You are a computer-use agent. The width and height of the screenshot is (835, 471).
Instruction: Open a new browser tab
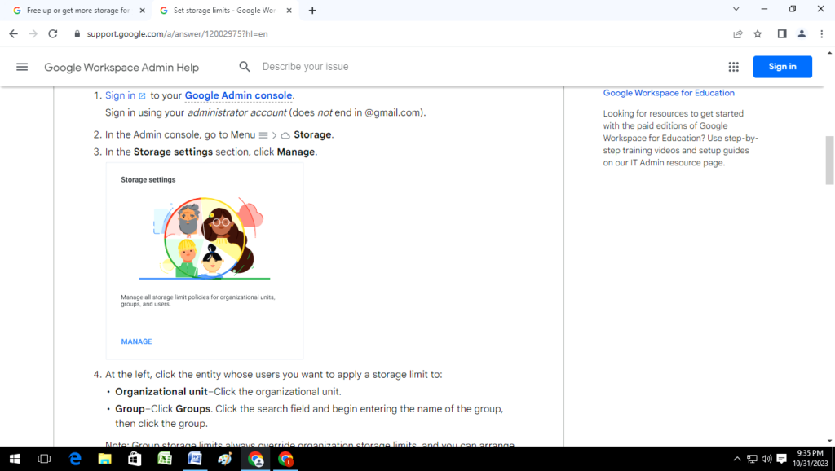(x=312, y=9)
